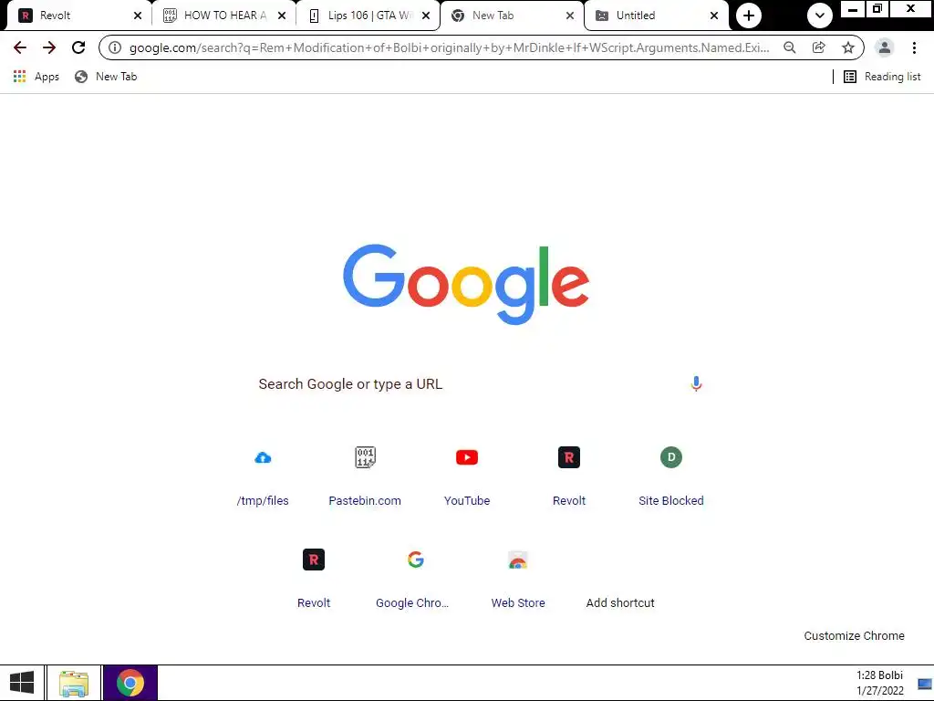Image resolution: width=934 pixels, height=701 pixels.
Task: Open a new tab with plus button
Action: (749, 16)
